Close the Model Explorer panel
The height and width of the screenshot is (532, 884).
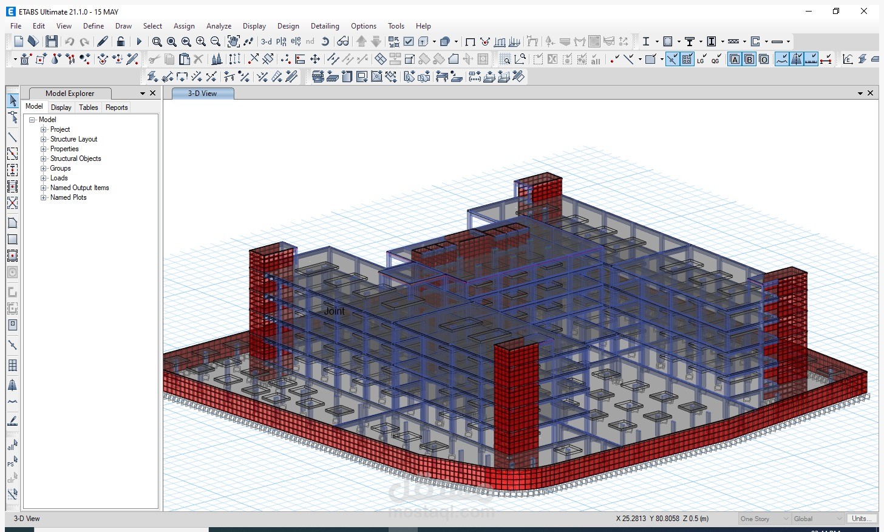pyautogui.click(x=153, y=94)
